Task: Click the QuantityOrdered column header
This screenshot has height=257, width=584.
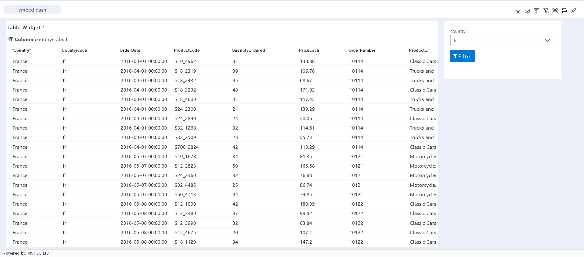Action: click(x=248, y=50)
